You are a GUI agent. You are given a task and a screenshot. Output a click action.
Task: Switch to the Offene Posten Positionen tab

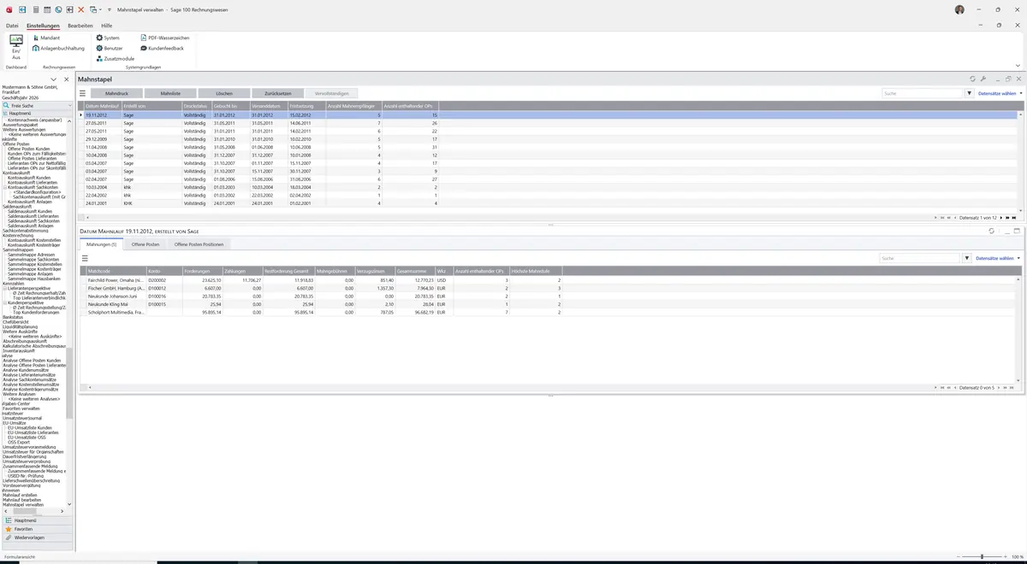pos(199,244)
